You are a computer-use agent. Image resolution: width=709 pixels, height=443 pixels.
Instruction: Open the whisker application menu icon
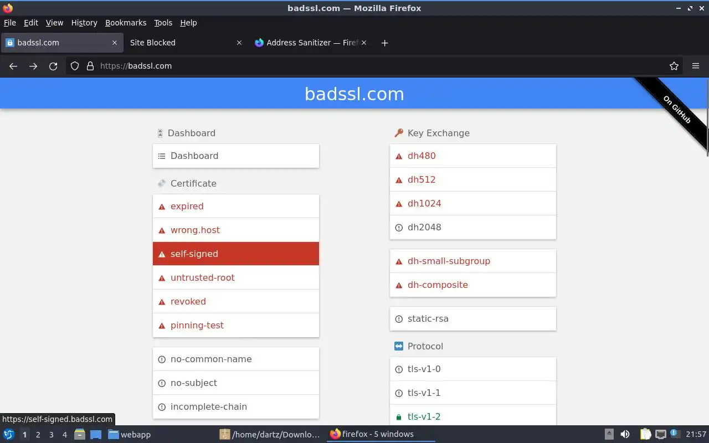tap(8, 434)
